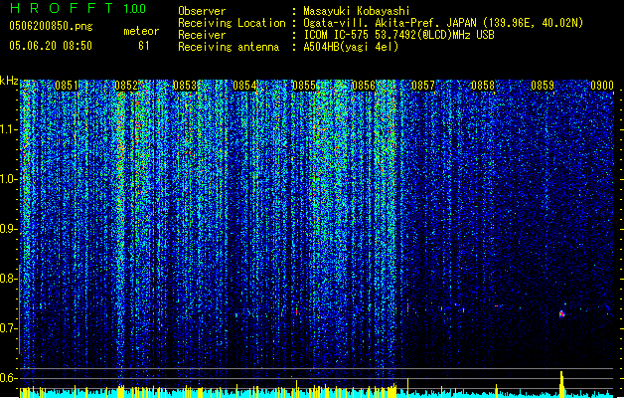Click the 0857 time marker
Viewport: 625px width, 398px height.
(x=423, y=86)
